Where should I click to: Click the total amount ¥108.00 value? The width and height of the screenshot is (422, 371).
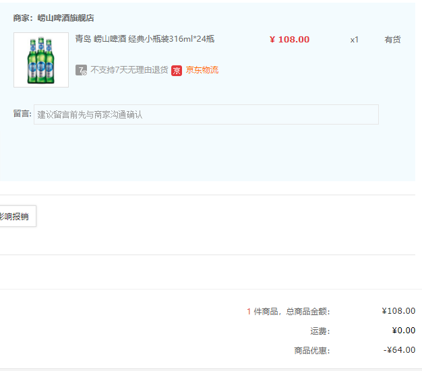398,311
